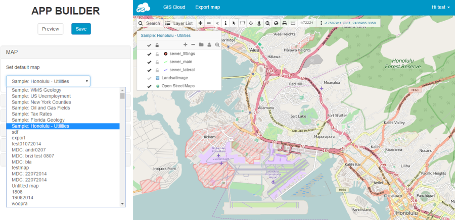The width and height of the screenshot is (455, 220).
Task: Choose 'Sample: Tax Rates' option
Action: pyautogui.click(x=63, y=114)
